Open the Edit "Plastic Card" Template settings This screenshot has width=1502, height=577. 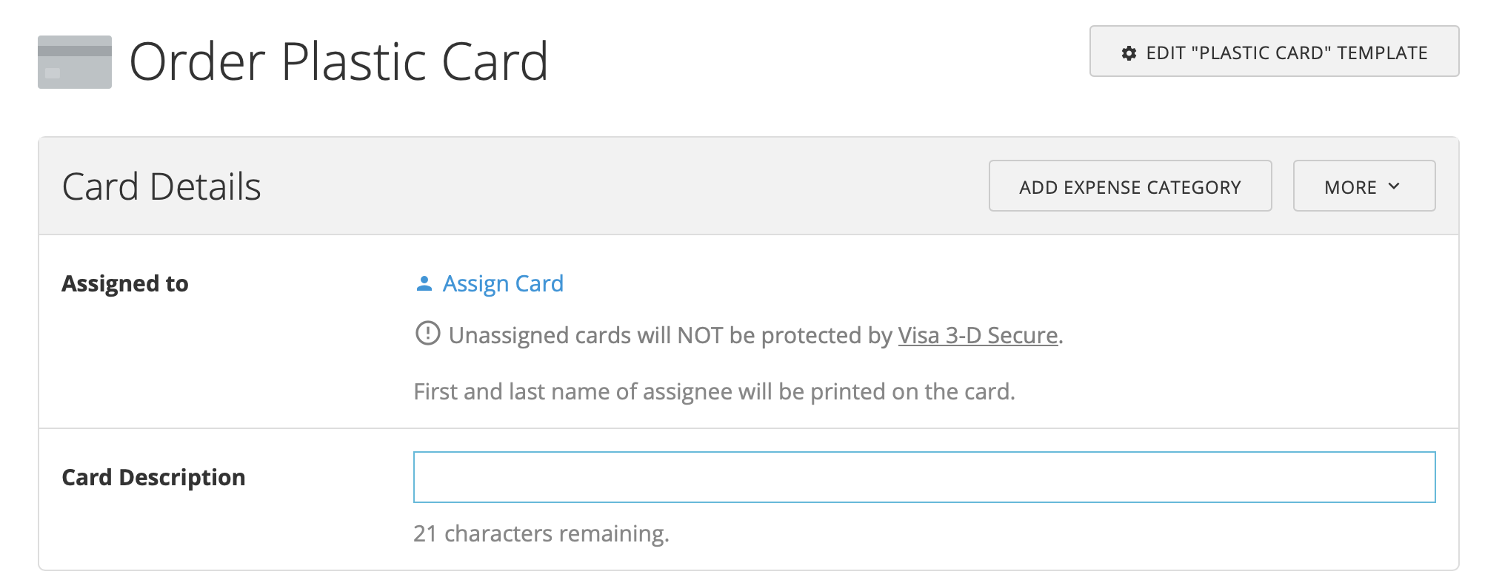pyautogui.click(x=1272, y=53)
